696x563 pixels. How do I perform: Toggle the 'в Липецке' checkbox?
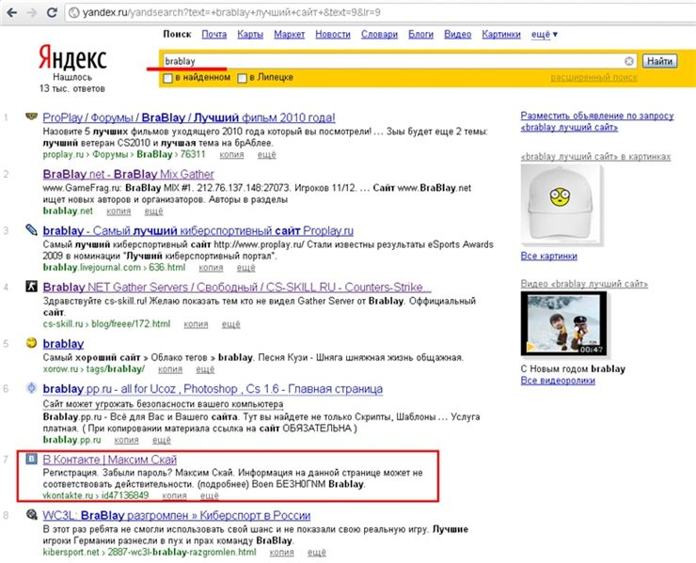click(x=243, y=78)
